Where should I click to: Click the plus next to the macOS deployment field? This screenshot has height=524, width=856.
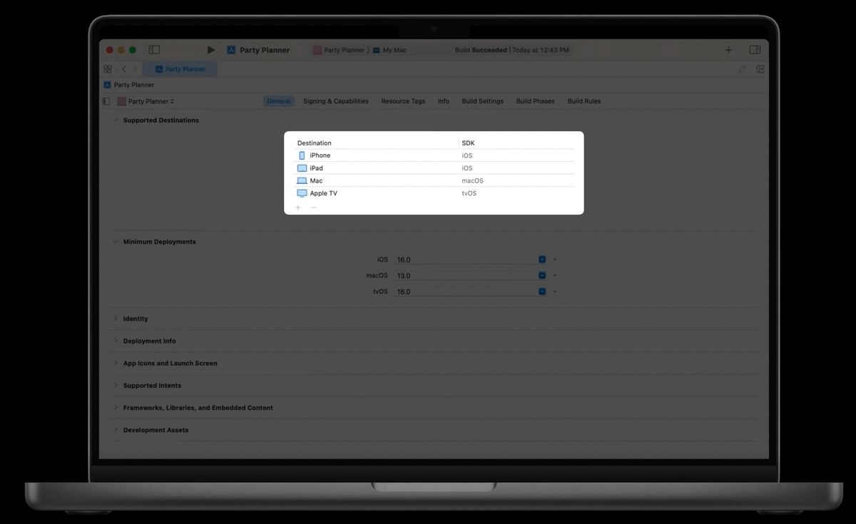555,275
